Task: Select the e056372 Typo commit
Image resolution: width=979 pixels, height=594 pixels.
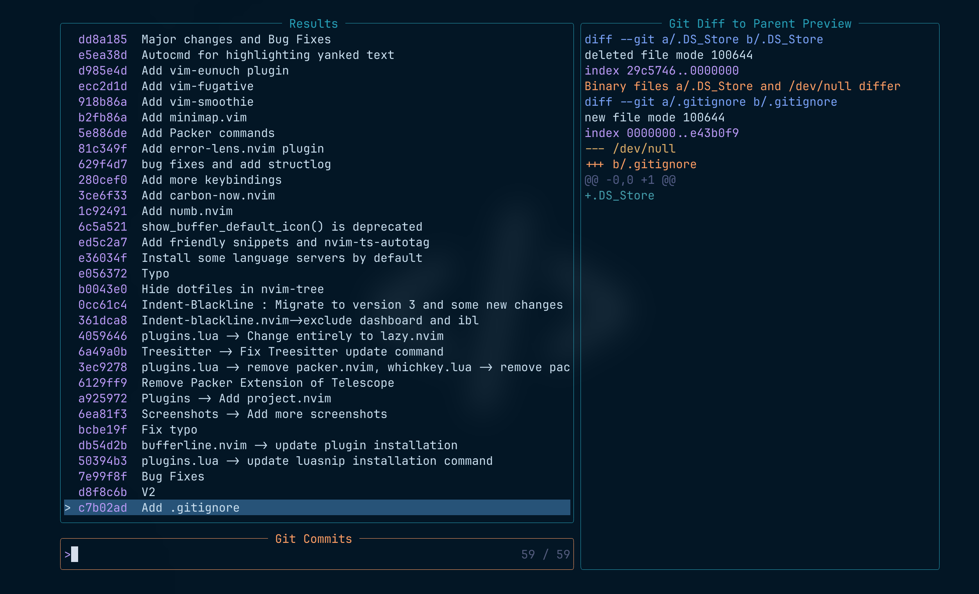Action: (155, 274)
